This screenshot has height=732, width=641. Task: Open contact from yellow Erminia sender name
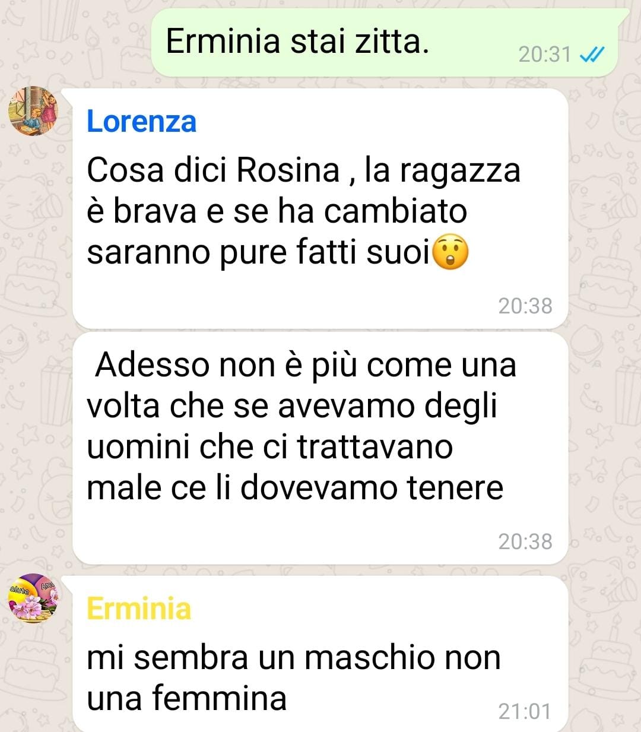(139, 609)
